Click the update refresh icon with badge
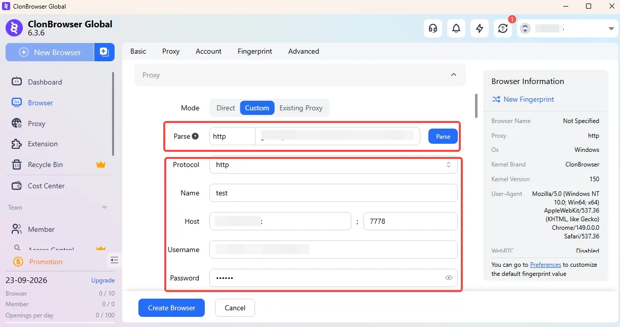 click(x=503, y=28)
